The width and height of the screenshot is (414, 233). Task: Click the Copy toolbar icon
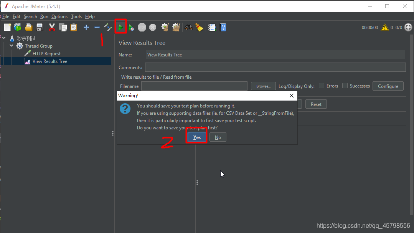[x=63, y=27]
